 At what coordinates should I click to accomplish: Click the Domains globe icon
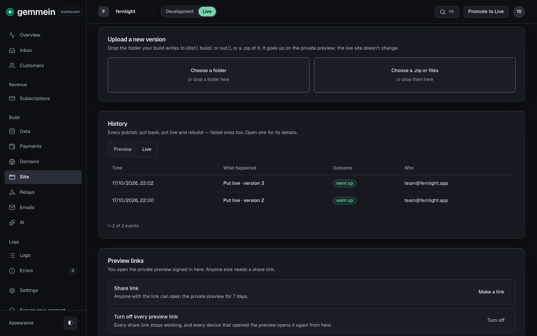pyautogui.click(x=12, y=162)
